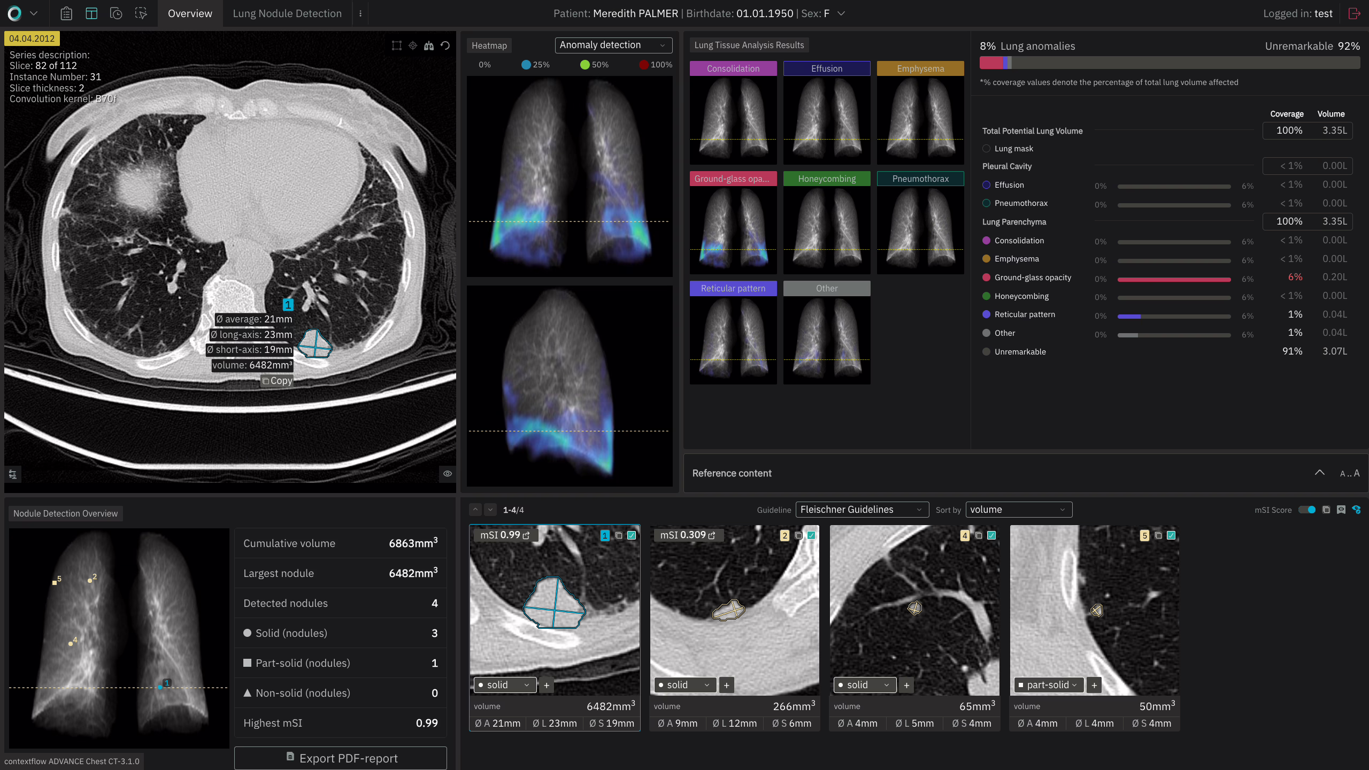Uncheck the checkbox on nodule 1 card
This screenshot has width=1369, height=770.
tap(632, 535)
